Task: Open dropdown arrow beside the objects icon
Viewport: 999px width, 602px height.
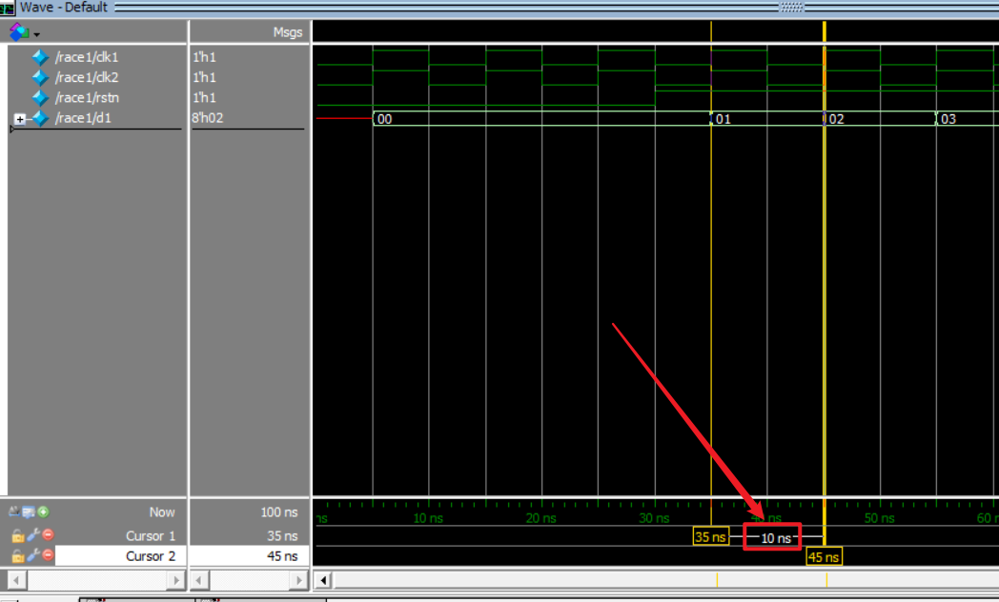Action: 36,34
